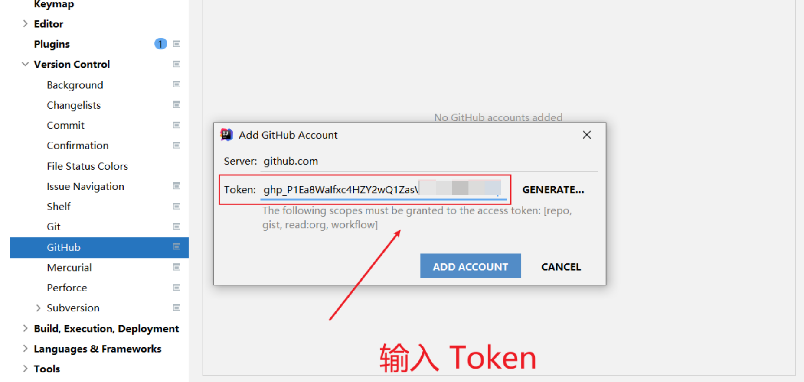Click the project-level icon beside Version Control
The height and width of the screenshot is (382, 804).
click(x=176, y=64)
